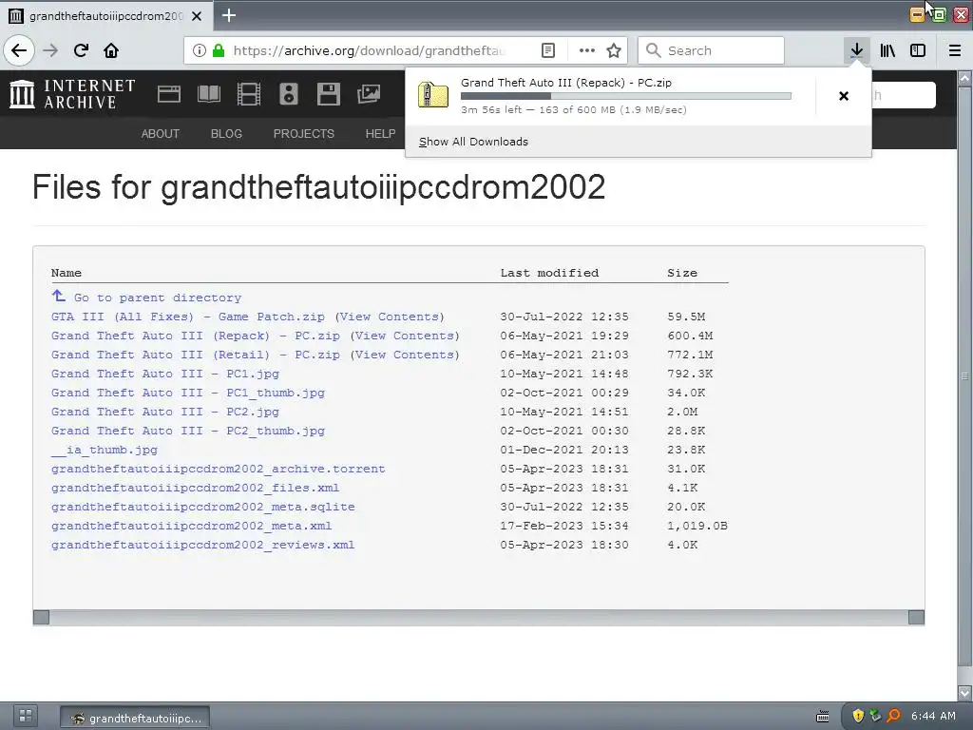Open the tray keyboard icon

coord(823,717)
